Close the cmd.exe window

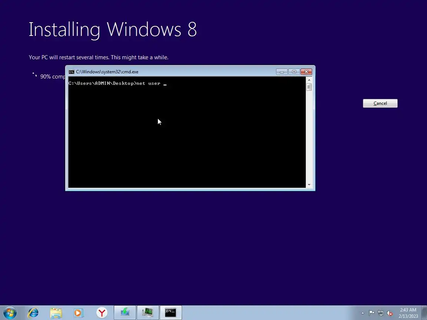coord(306,72)
